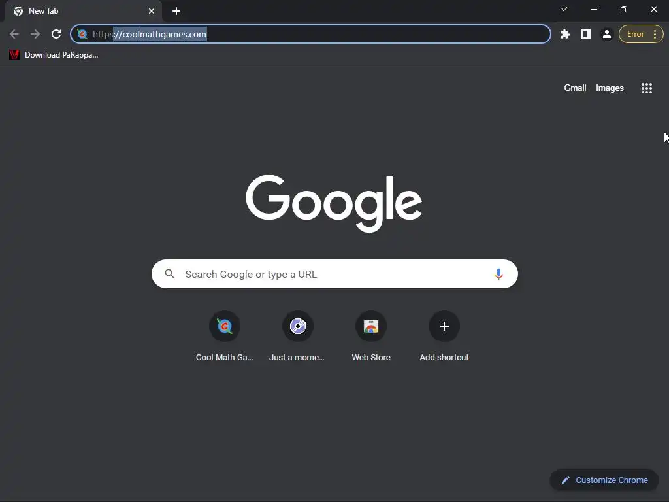Open the Extensions puzzle icon
The height and width of the screenshot is (502, 669).
tap(565, 34)
